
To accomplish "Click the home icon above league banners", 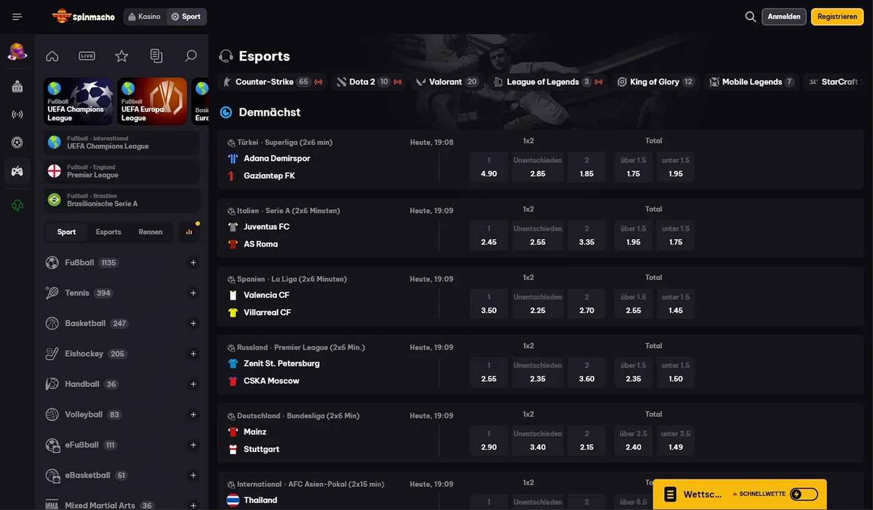I will coord(52,55).
